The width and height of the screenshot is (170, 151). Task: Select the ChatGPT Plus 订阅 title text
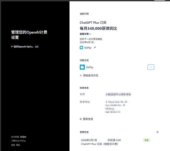click(93, 23)
